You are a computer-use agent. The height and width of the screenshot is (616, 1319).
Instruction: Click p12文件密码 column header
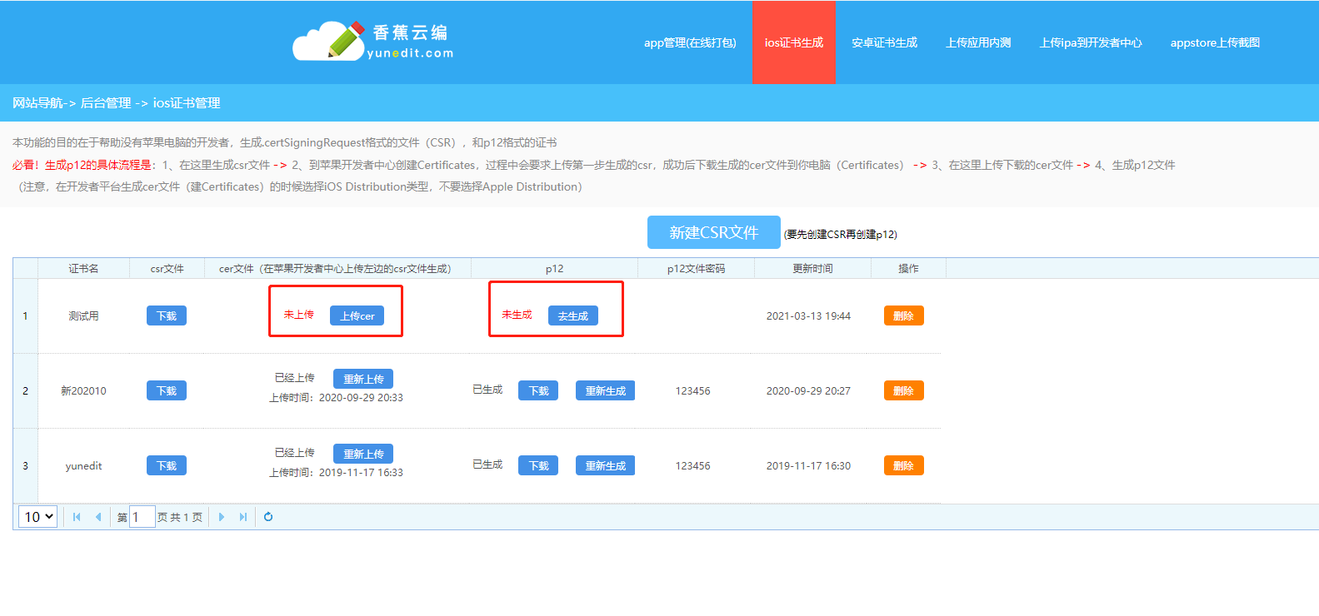[x=696, y=268]
